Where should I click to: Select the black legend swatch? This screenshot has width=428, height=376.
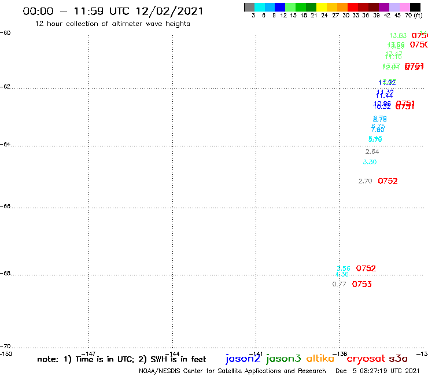[415, 7]
